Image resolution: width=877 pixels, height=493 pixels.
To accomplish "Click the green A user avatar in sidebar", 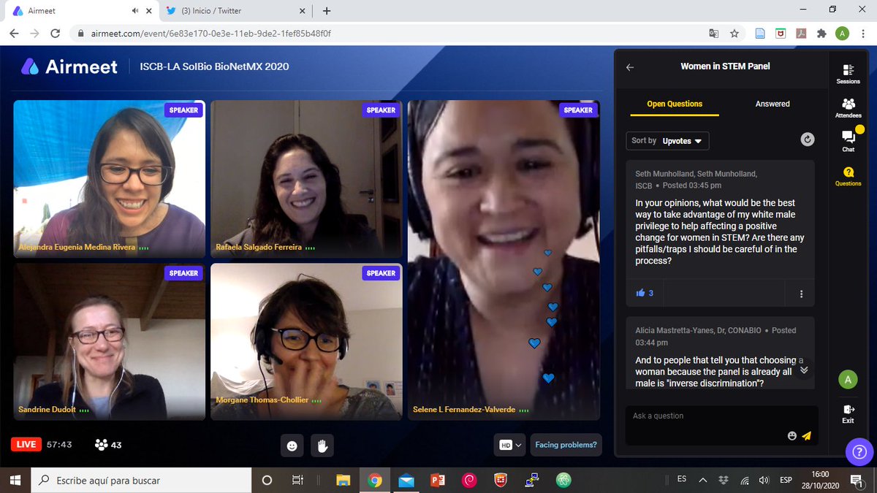I will point(847,380).
